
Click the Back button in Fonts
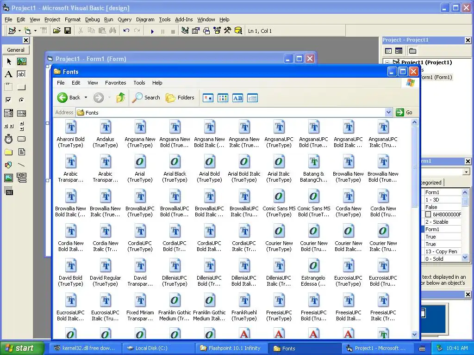69,98
